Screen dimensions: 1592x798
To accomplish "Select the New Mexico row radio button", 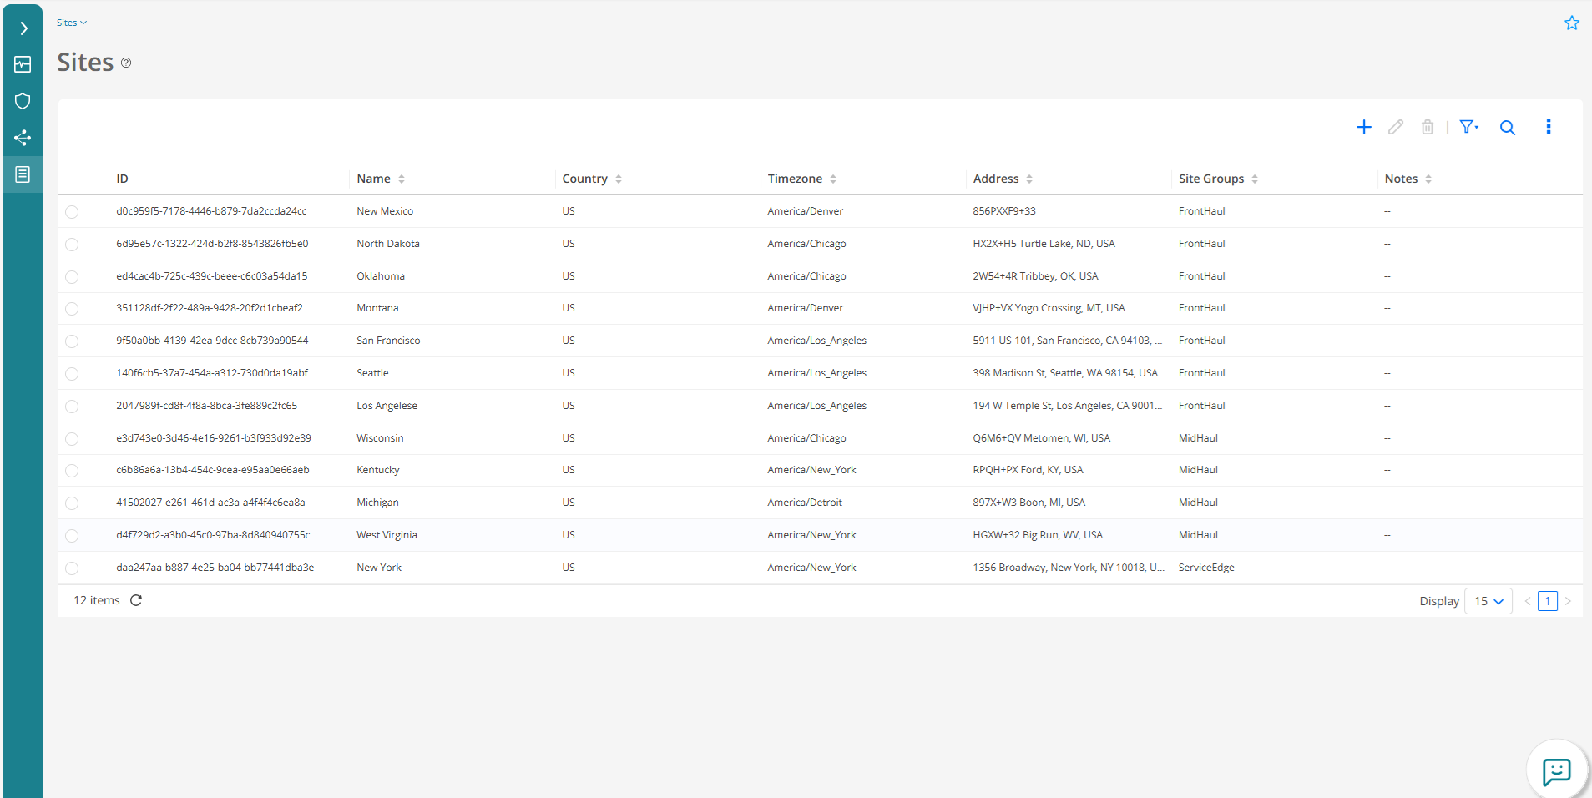I will [72, 212].
